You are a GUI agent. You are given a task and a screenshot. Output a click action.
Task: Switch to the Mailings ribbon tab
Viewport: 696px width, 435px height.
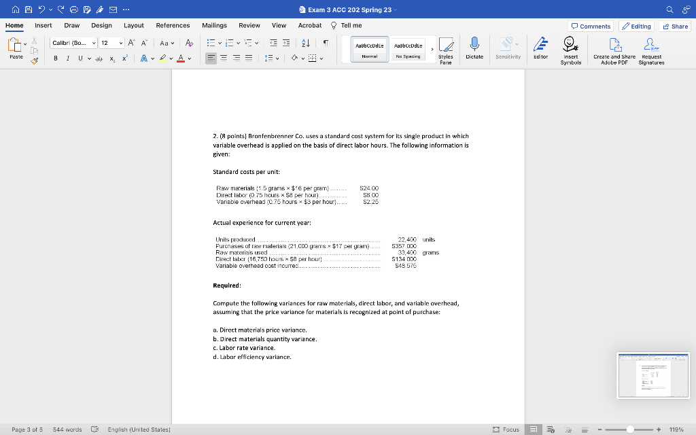point(214,24)
